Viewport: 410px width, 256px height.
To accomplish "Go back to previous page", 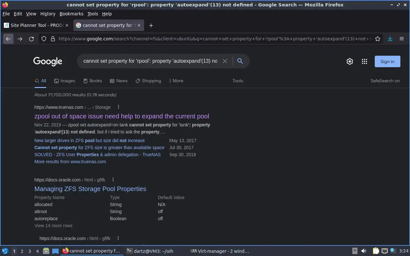I will point(8,39).
